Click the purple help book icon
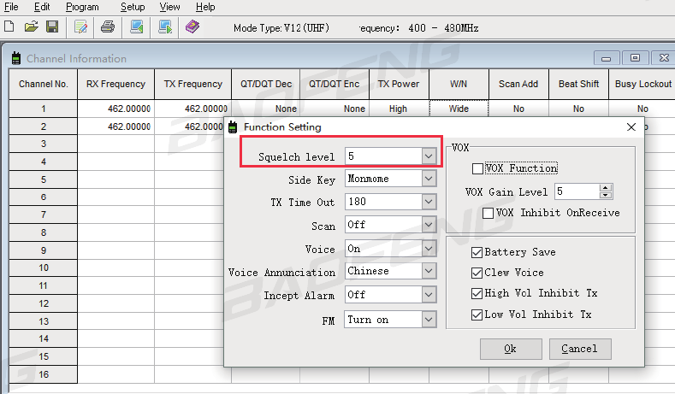The image size is (675, 394). [x=192, y=26]
